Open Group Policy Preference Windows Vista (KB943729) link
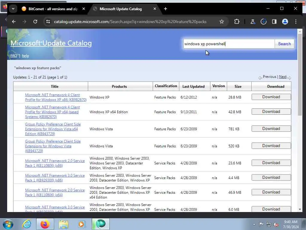 (x=53, y=146)
